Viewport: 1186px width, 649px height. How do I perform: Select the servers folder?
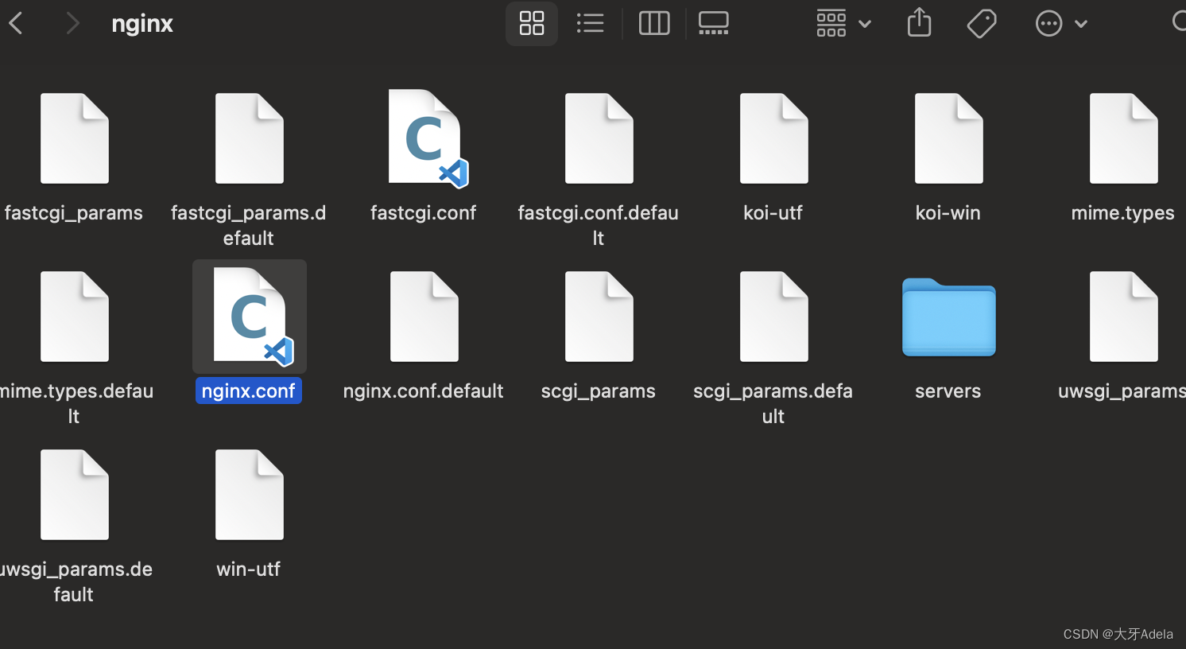[x=948, y=317]
